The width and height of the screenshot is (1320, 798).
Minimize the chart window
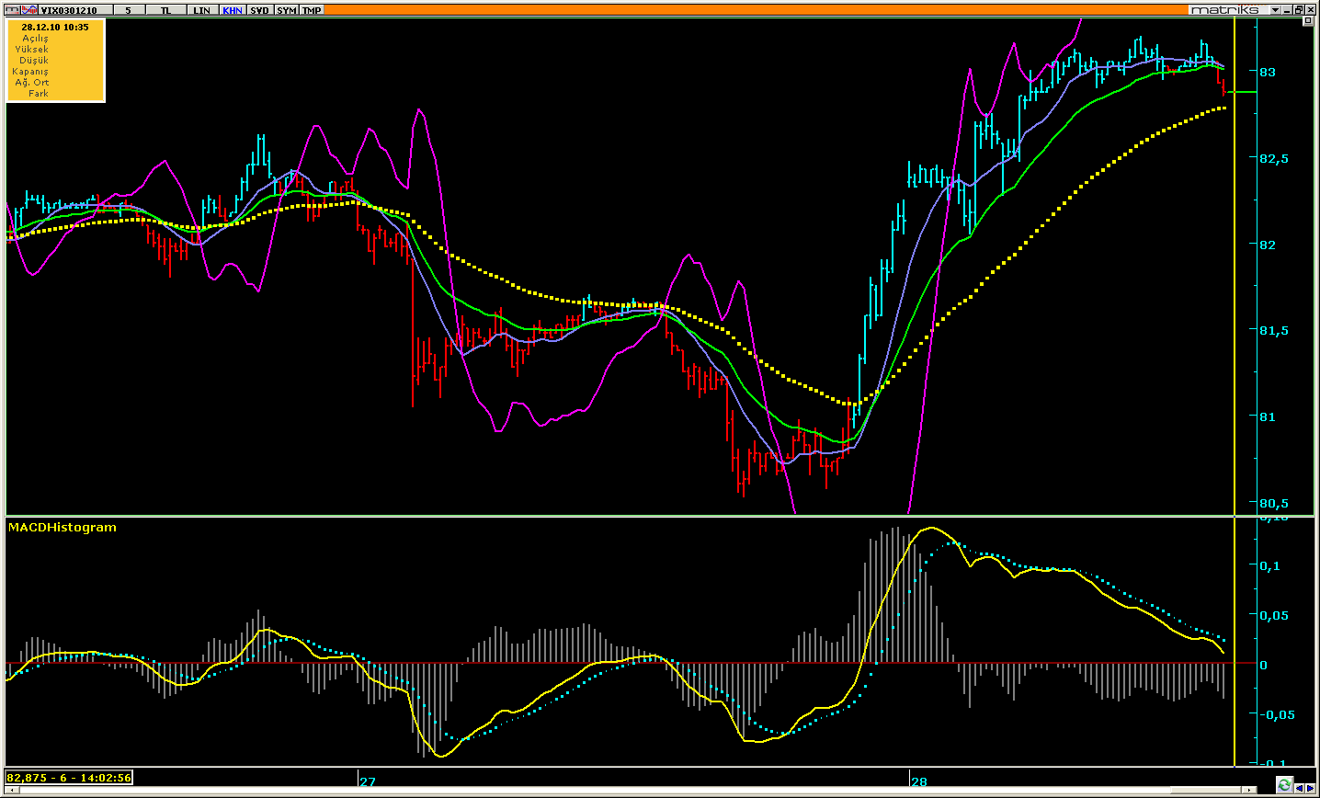tap(1287, 10)
